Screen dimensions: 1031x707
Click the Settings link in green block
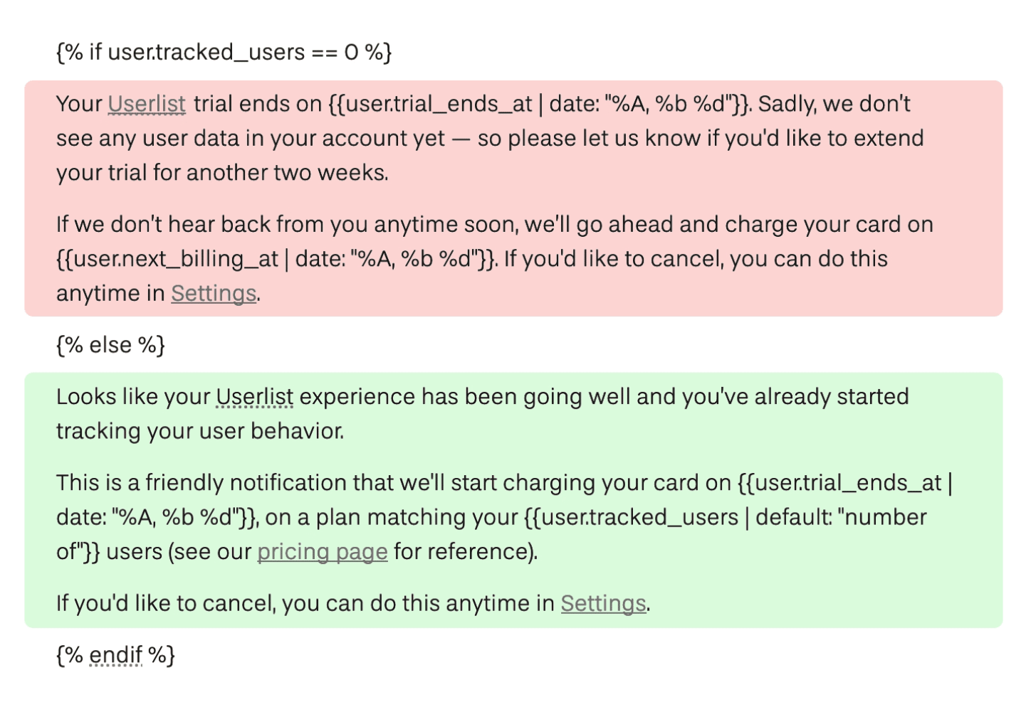(604, 604)
